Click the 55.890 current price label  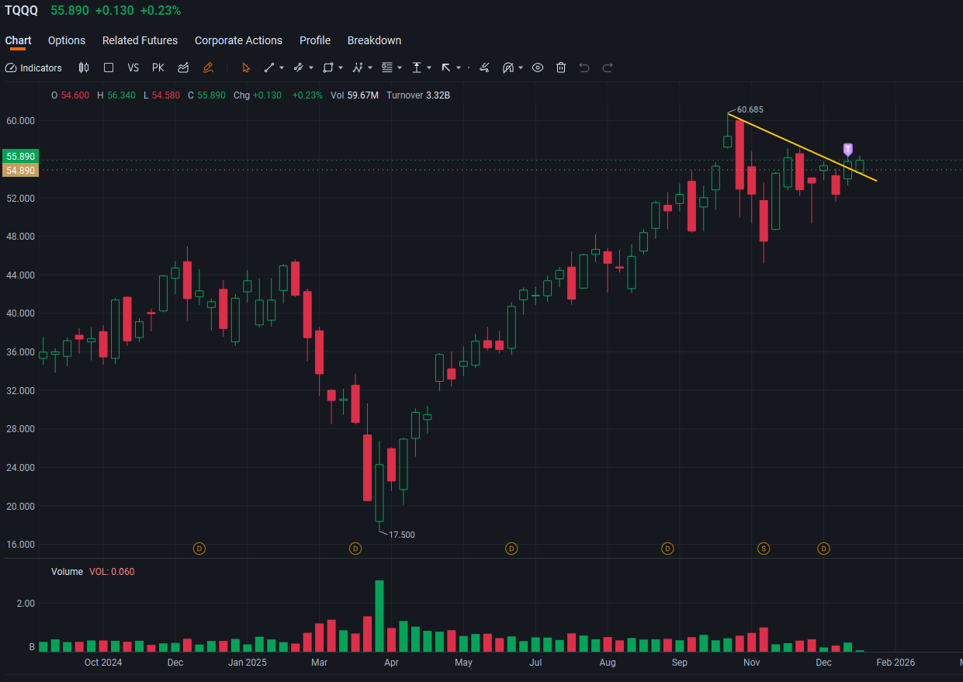21,157
